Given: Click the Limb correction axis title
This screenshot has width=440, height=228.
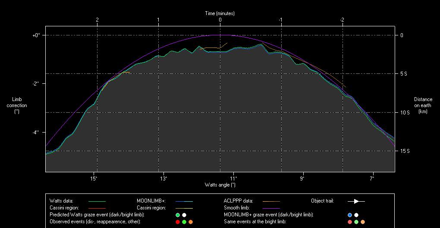Looking at the screenshot, I should pos(17,105).
